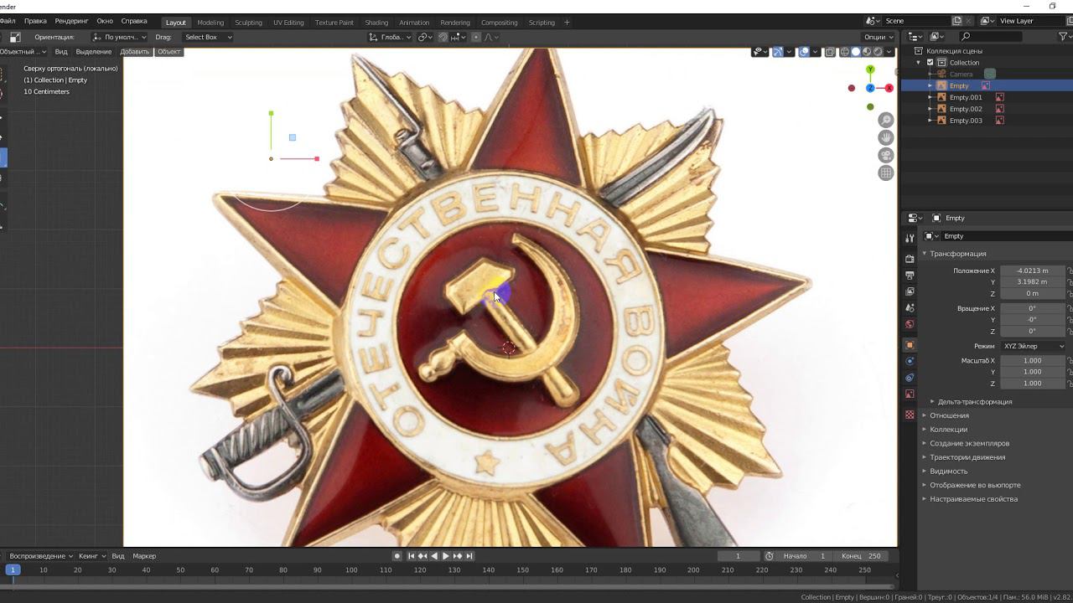Select Empty.001 in the outliner
The width and height of the screenshot is (1073, 603).
coord(965,97)
